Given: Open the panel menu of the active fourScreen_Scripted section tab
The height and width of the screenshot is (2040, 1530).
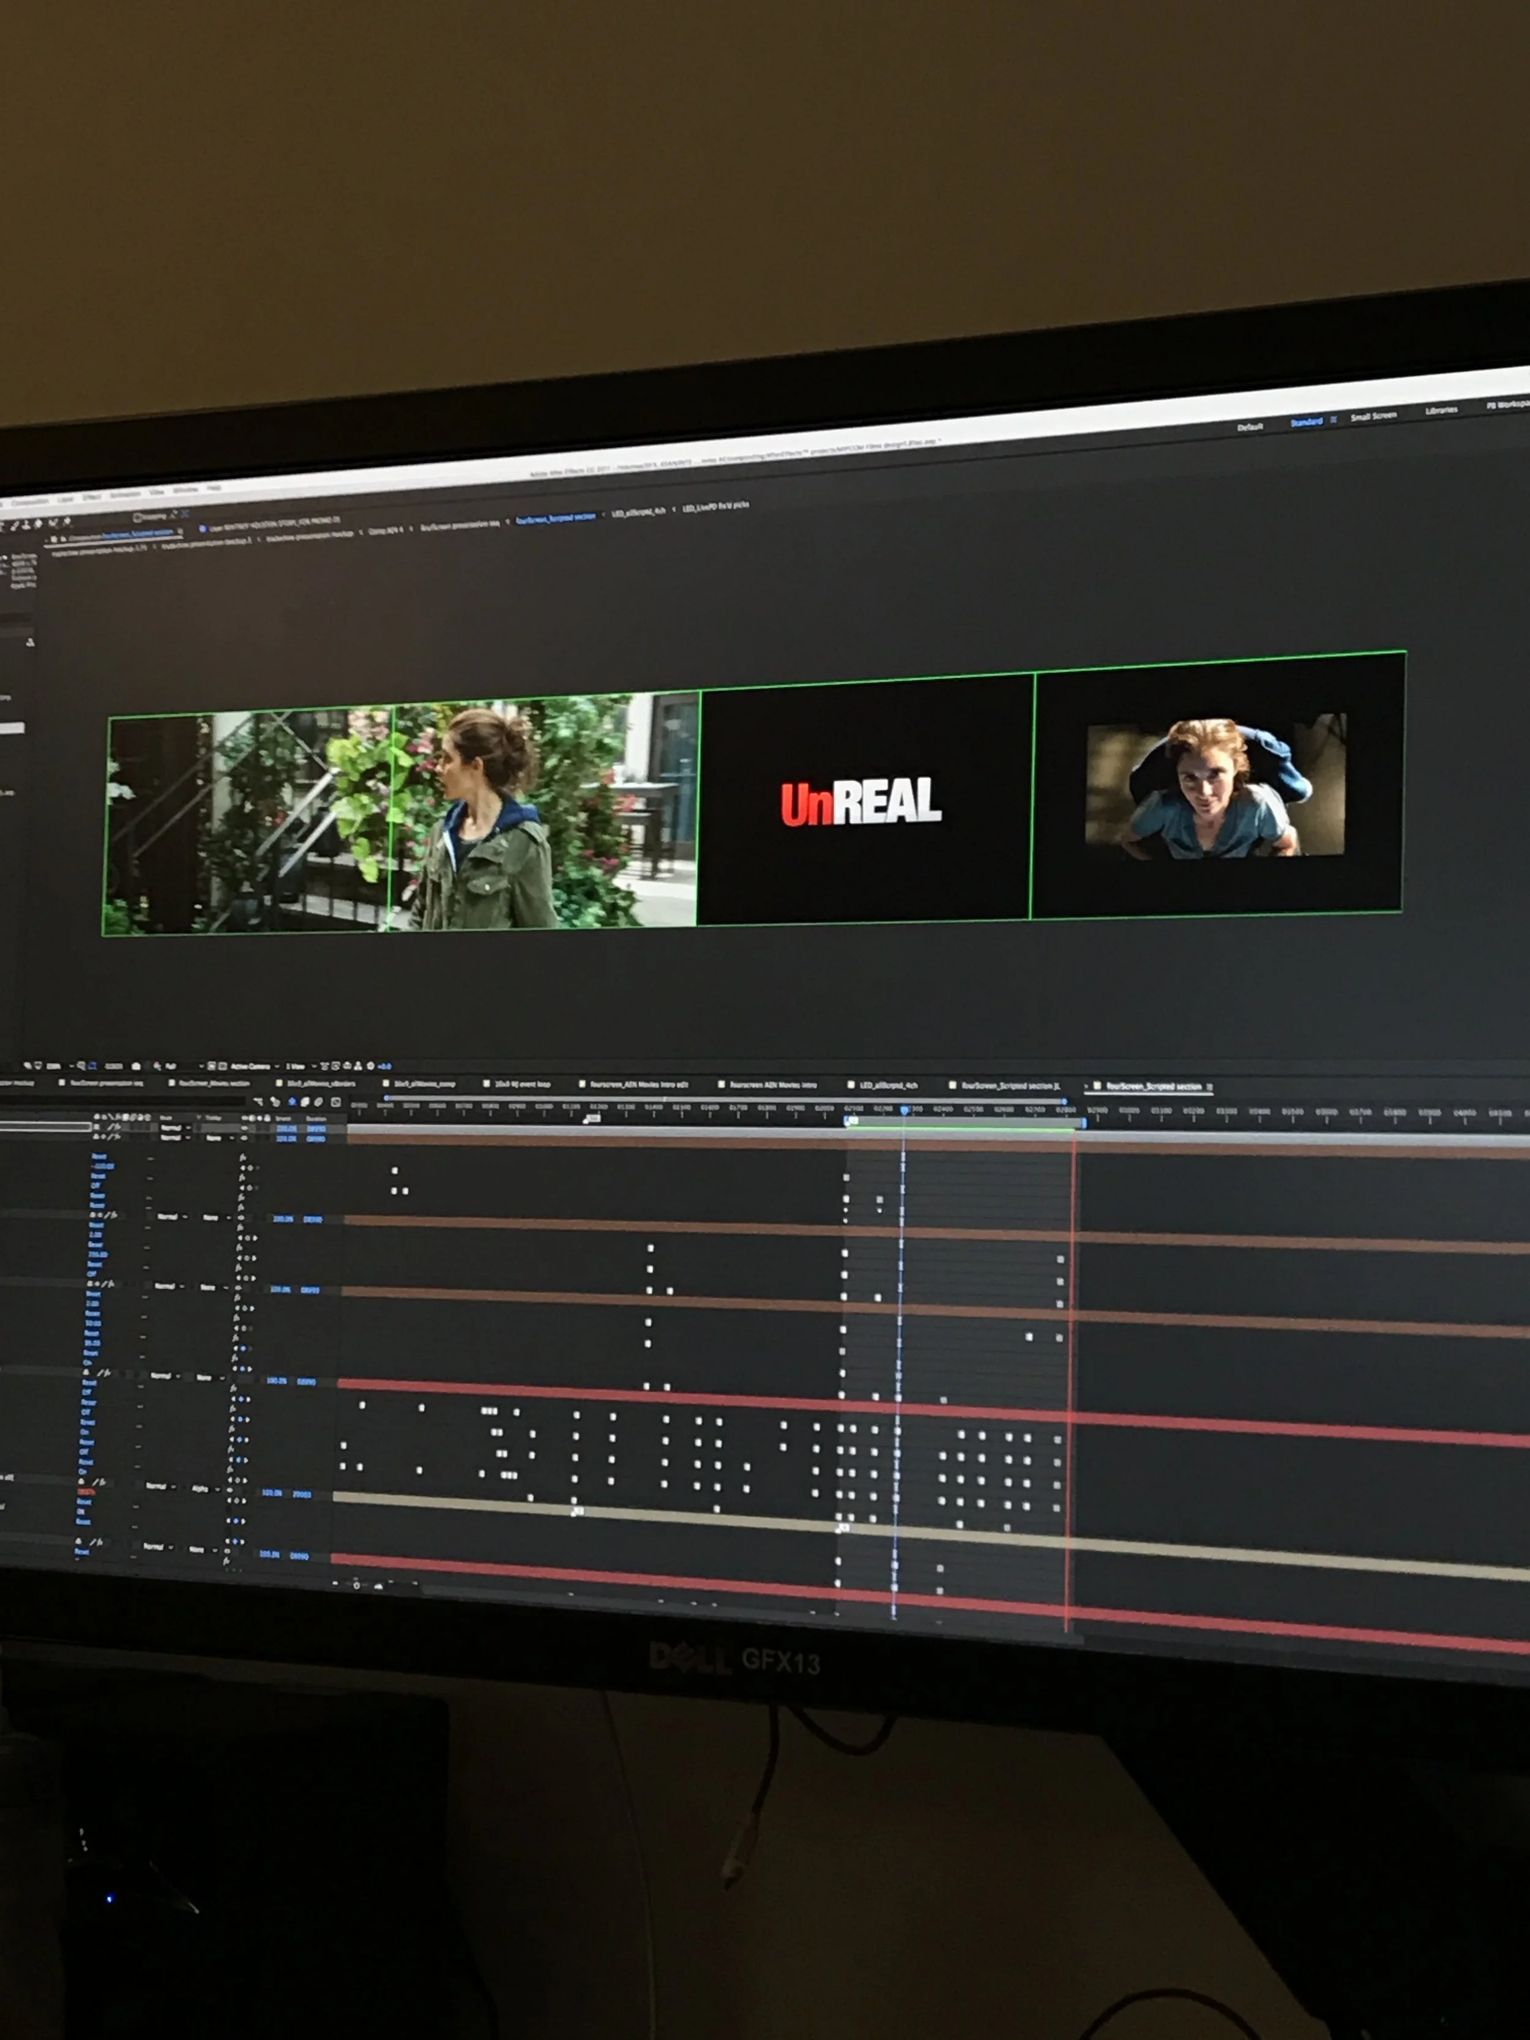Looking at the screenshot, I should (x=1209, y=1087).
